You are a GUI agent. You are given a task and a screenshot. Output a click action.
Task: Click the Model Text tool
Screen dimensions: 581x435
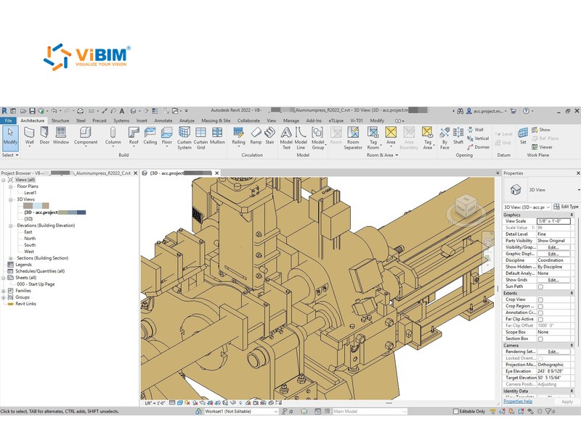click(286, 138)
